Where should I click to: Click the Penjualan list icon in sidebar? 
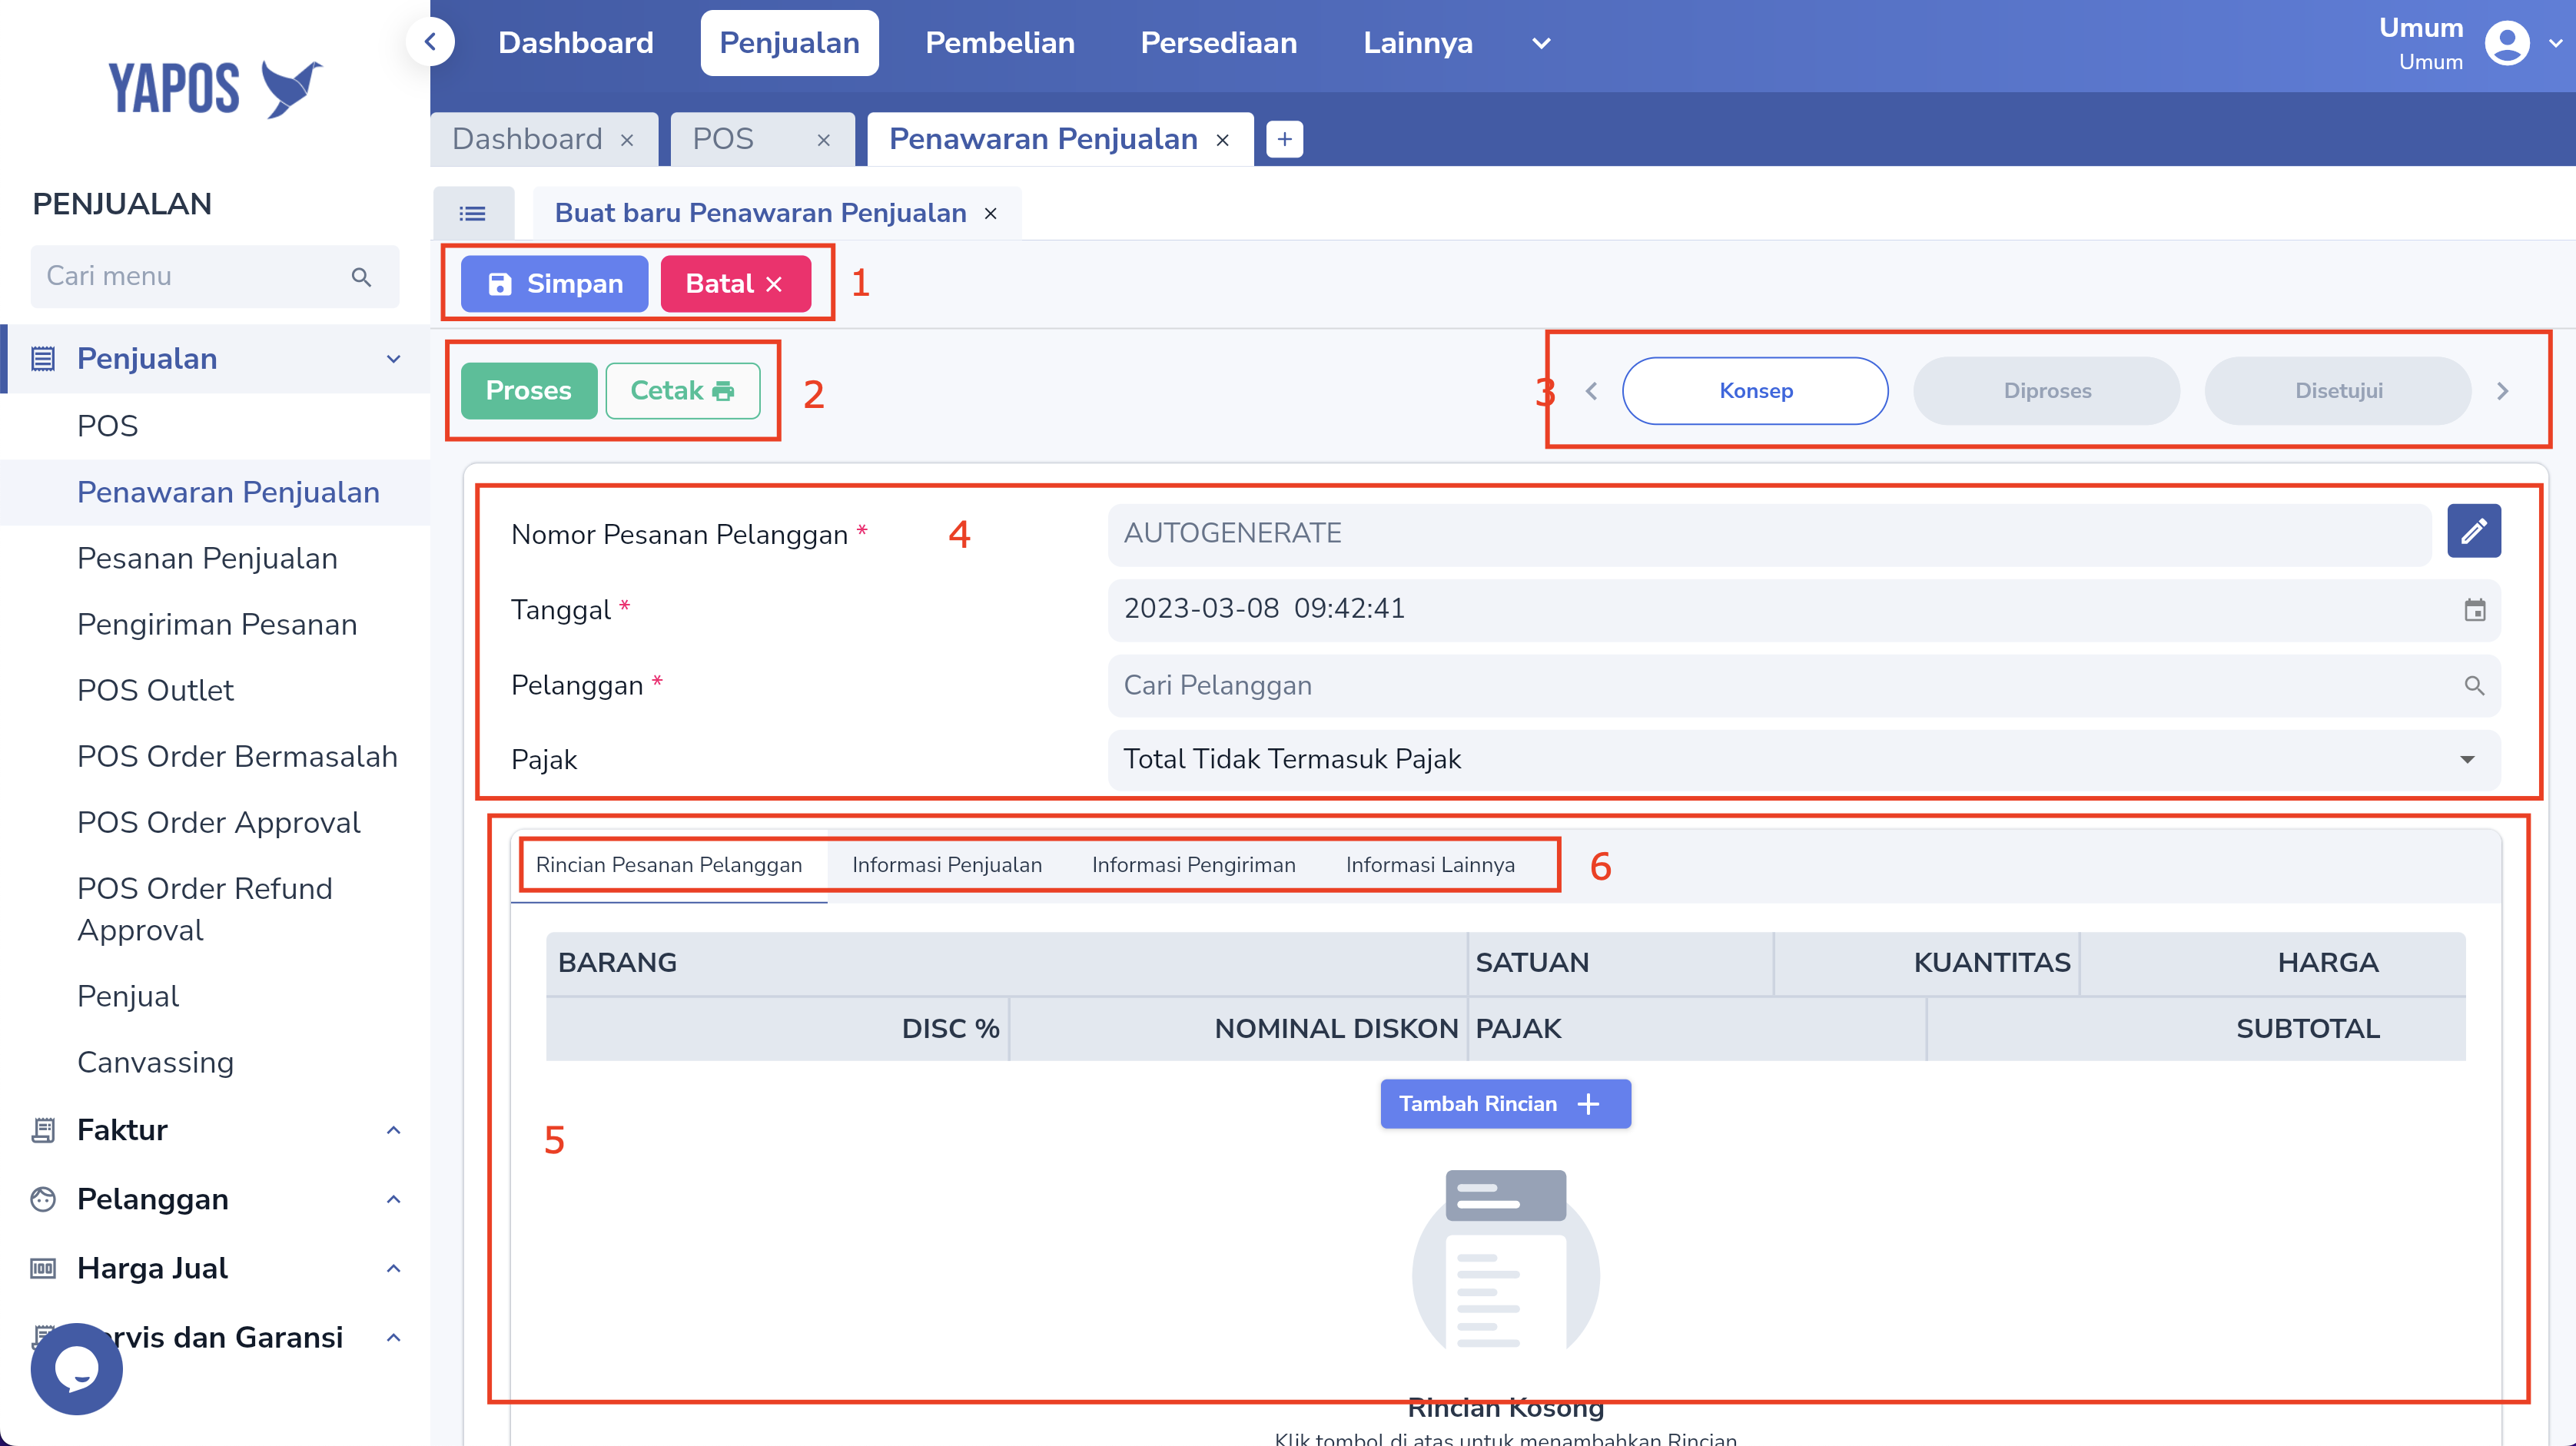(x=43, y=359)
